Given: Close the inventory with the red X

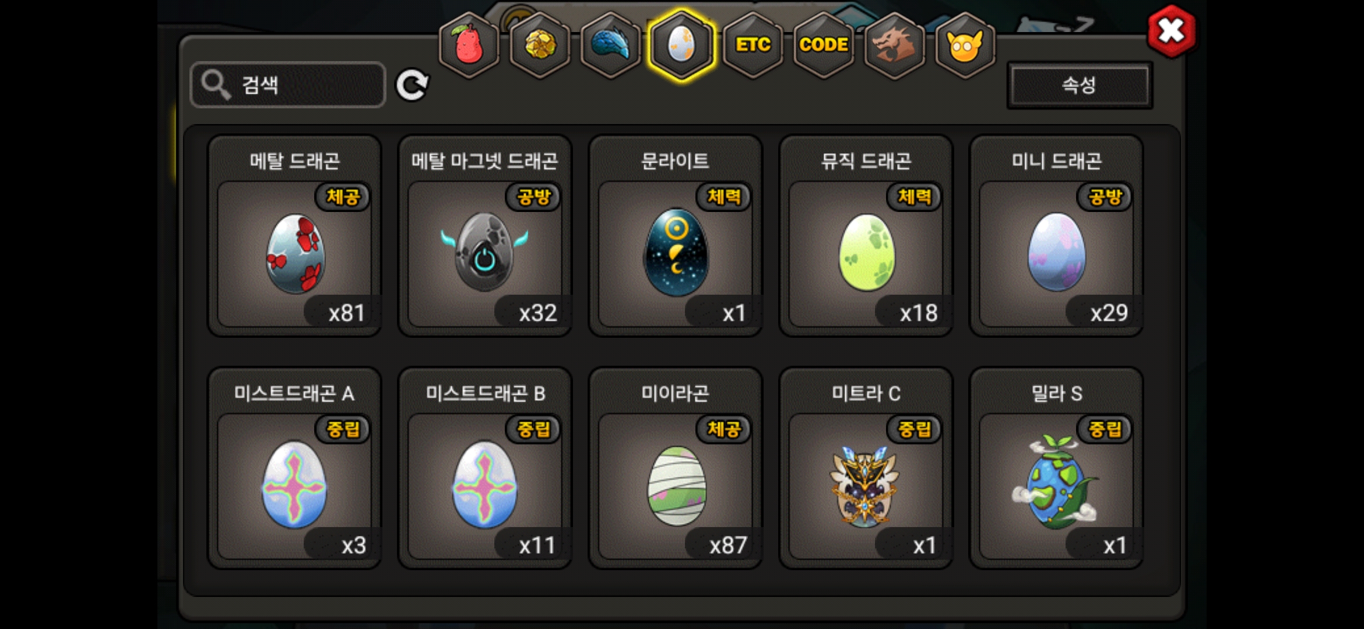Looking at the screenshot, I should click(1171, 31).
